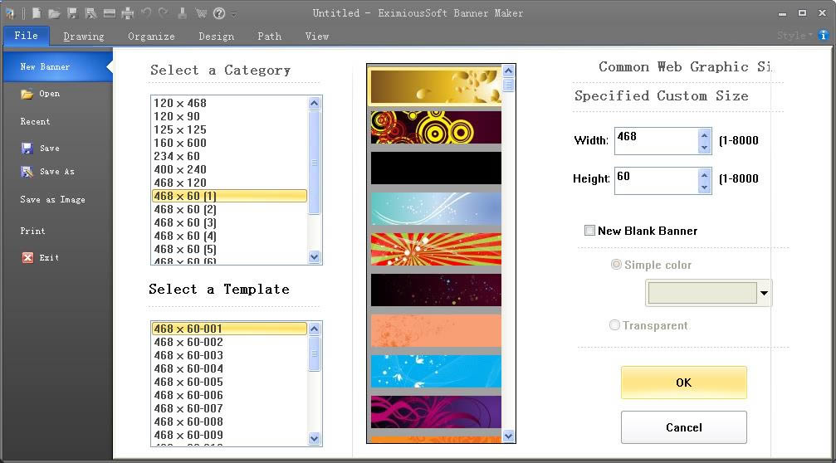This screenshot has height=463, width=836.
Task: Open the File tab
Action: [26, 36]
